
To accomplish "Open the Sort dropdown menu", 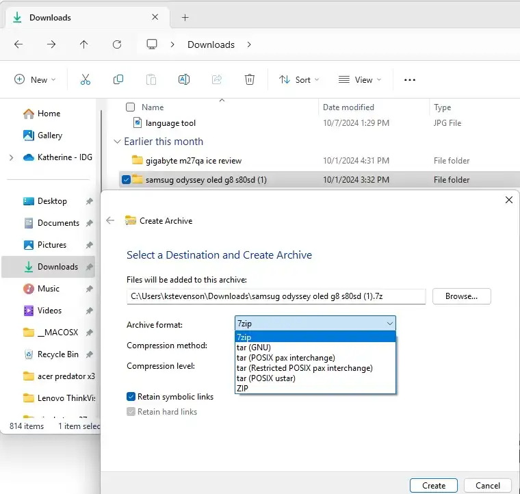I will pos(299,80).
